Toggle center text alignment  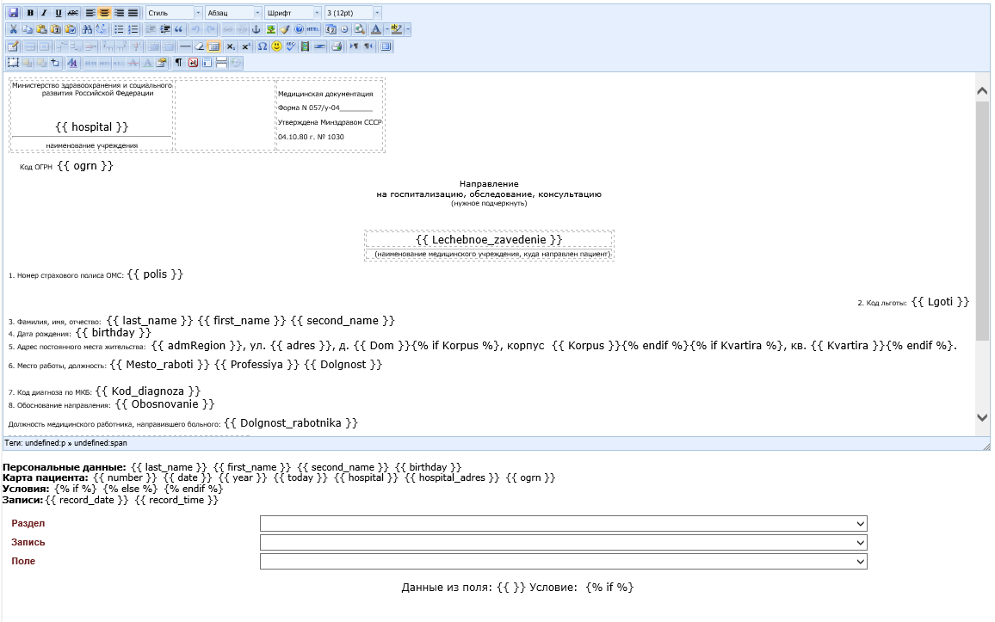(x=105, y=13)
